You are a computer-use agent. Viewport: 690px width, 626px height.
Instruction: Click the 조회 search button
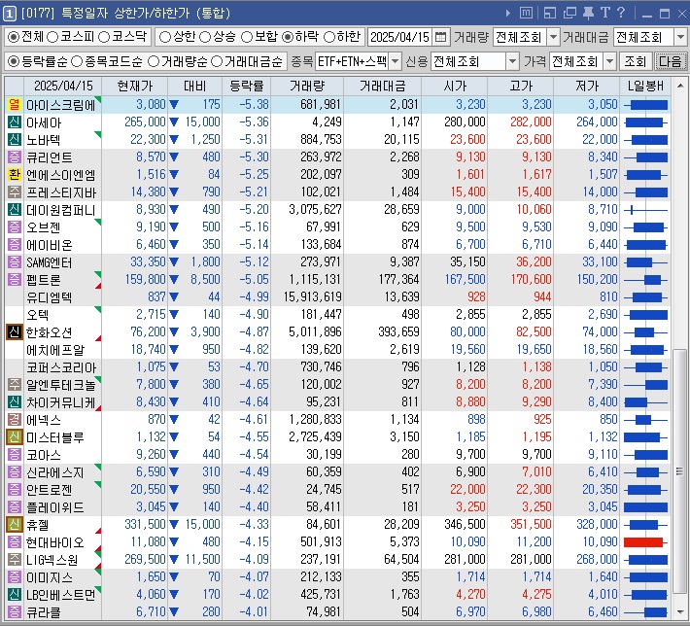[x=635, y=61]
